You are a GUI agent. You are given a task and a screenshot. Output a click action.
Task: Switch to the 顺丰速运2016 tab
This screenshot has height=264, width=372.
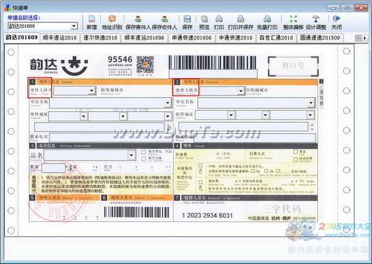point(60,38)
